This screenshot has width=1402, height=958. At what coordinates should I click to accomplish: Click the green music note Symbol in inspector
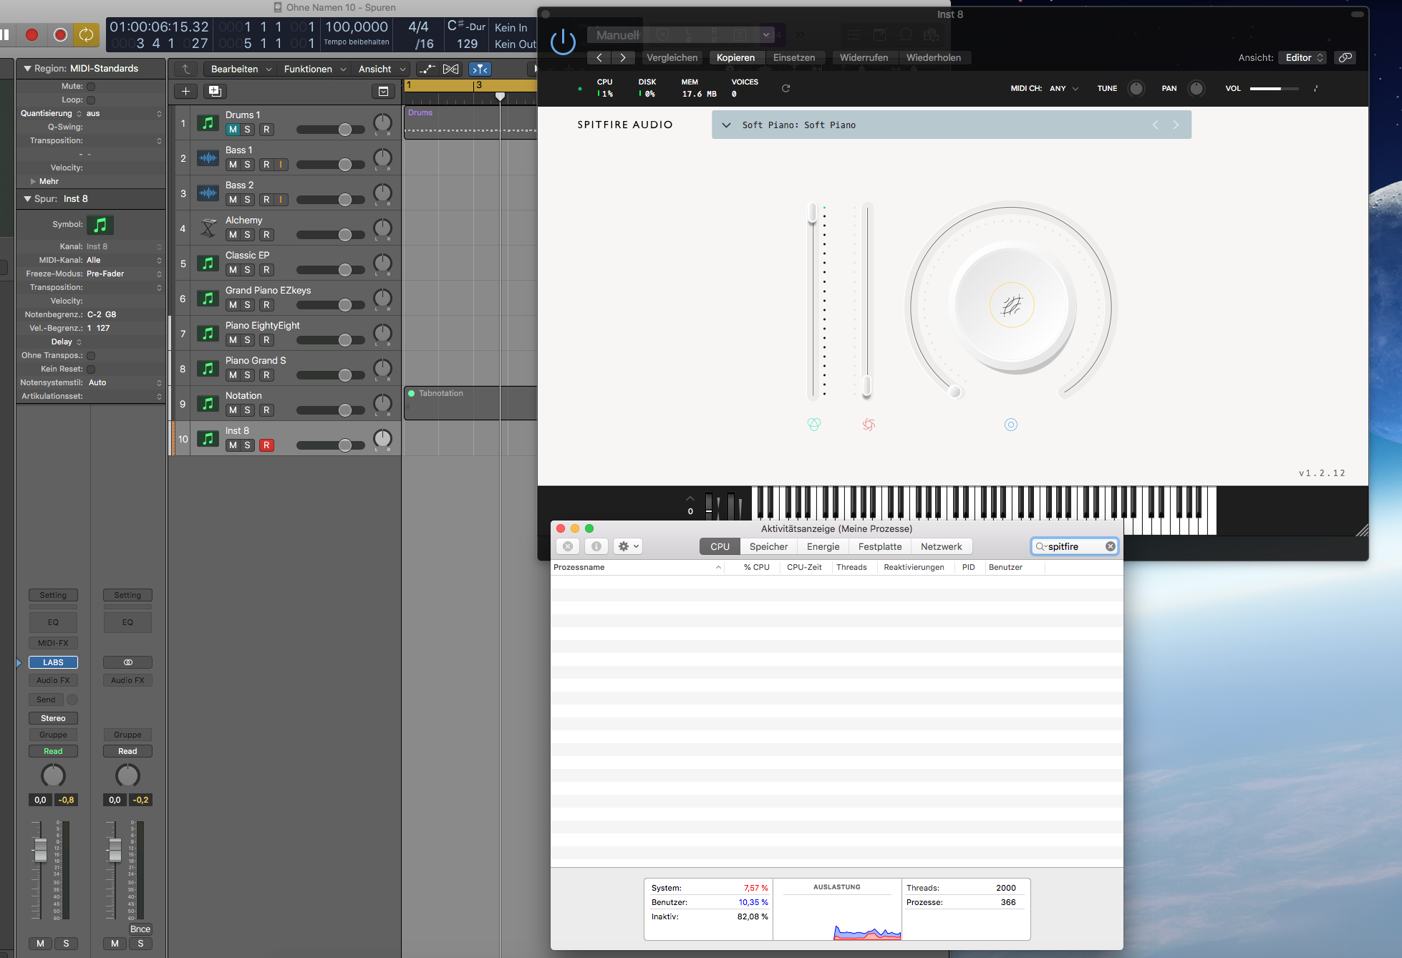100,225
